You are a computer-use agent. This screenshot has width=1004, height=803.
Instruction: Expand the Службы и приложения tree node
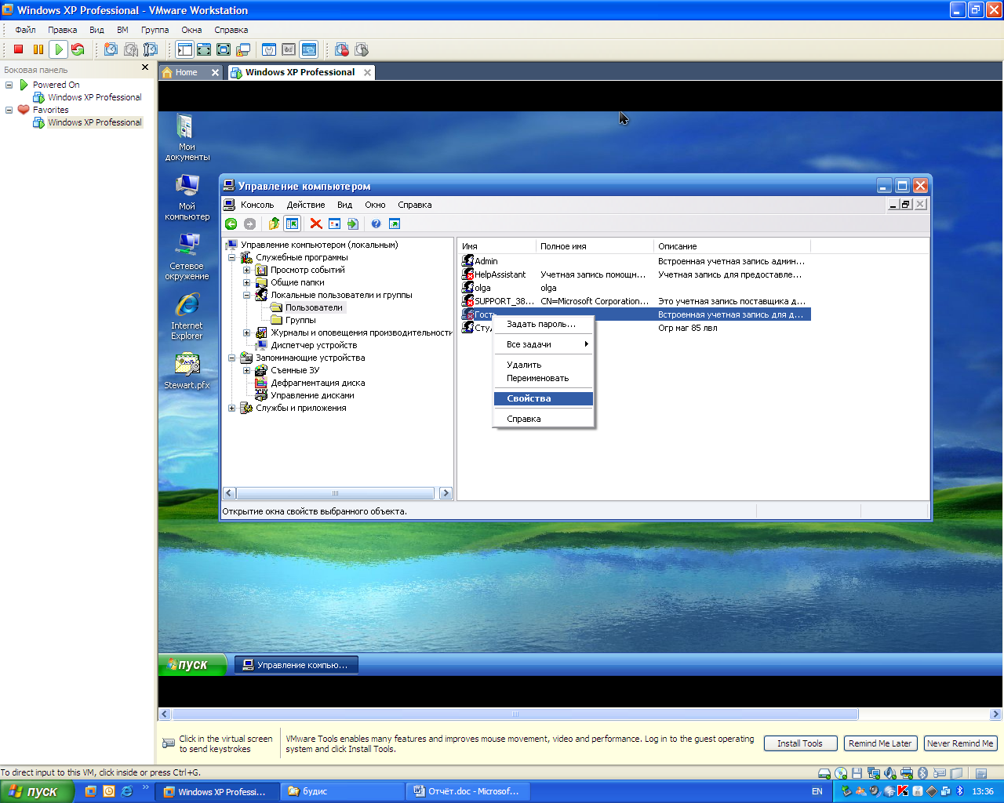click(x=231, y=408)
